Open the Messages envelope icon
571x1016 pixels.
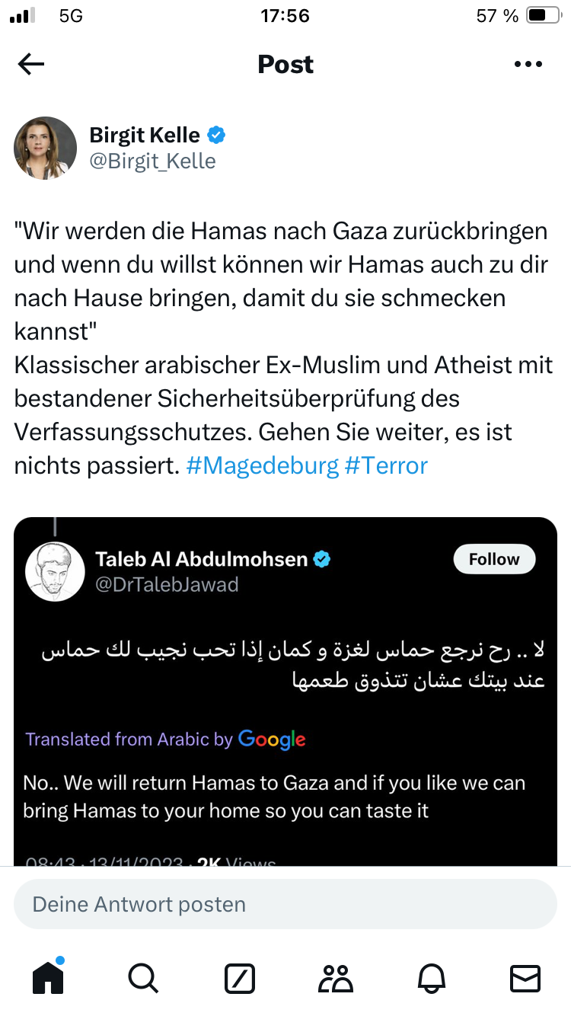point(525,978)
